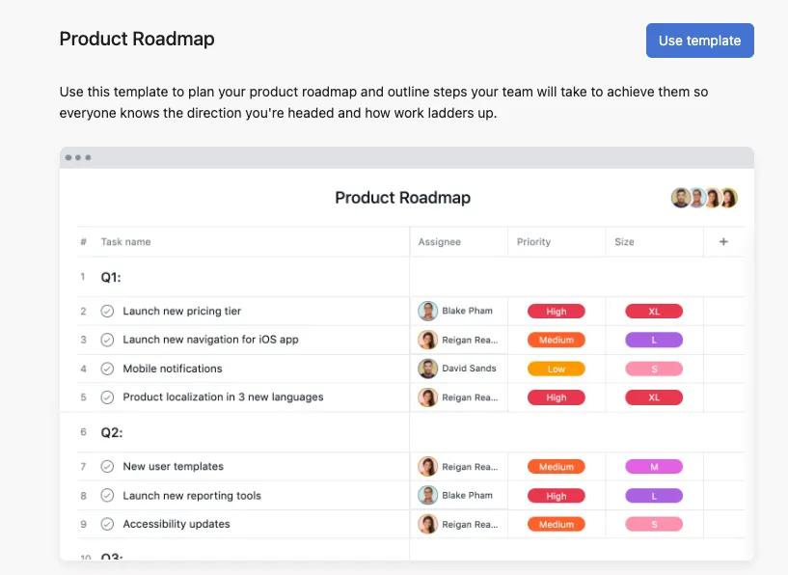
Task: Click the pink S size pill on Mobile notifications
Action: tap(654, 369)
